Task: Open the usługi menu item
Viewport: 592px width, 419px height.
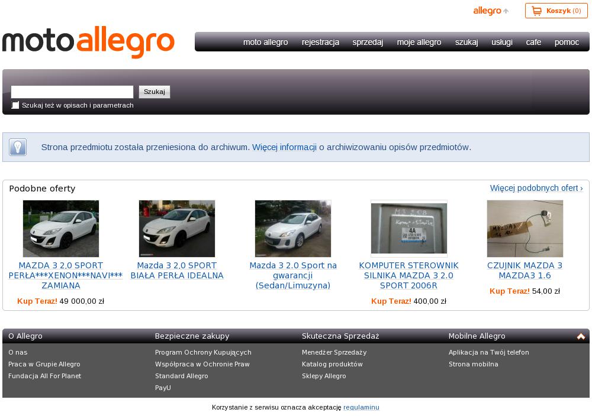Action: (502, 42)
